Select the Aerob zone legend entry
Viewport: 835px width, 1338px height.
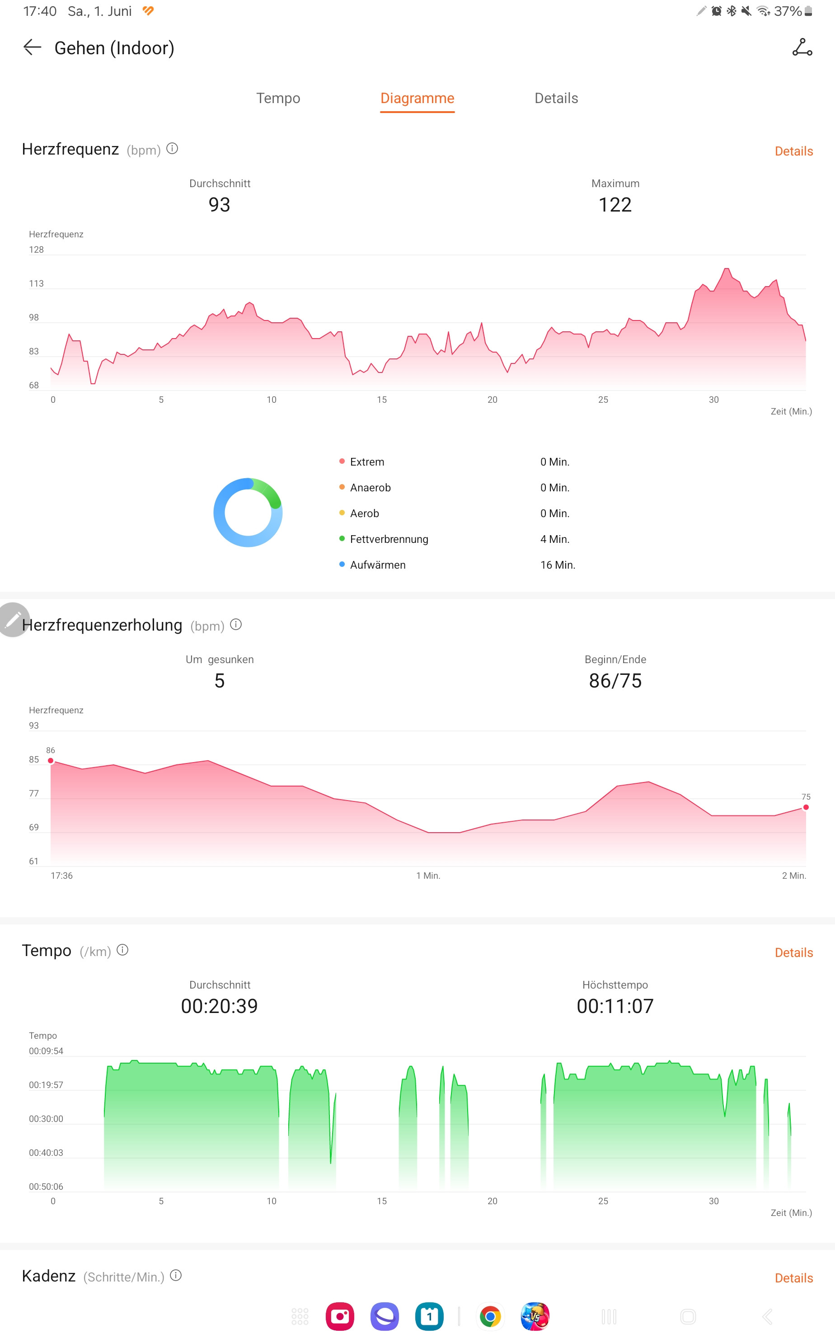click(359, 513)
